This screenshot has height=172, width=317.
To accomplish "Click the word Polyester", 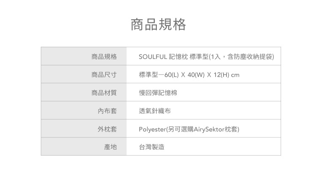I will [x=152, y=129].
